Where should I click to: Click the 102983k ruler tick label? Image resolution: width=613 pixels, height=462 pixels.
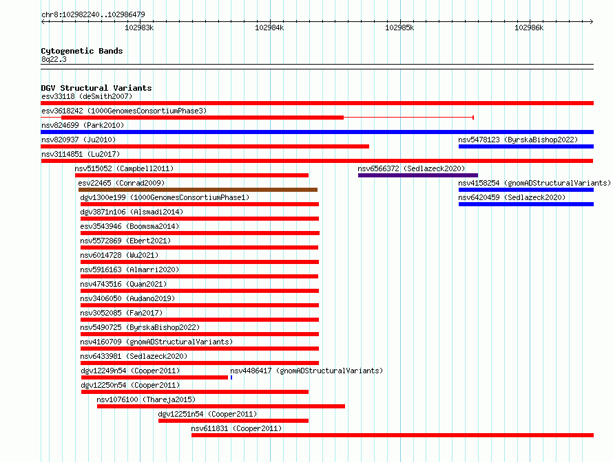pos(139,27)
